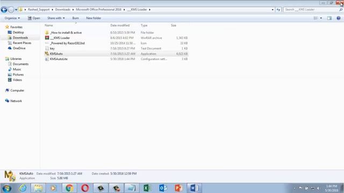Viewport: 344px width, 193px height.
Task: Expand the view options dropdown arrow
Action: pos(321,18)
